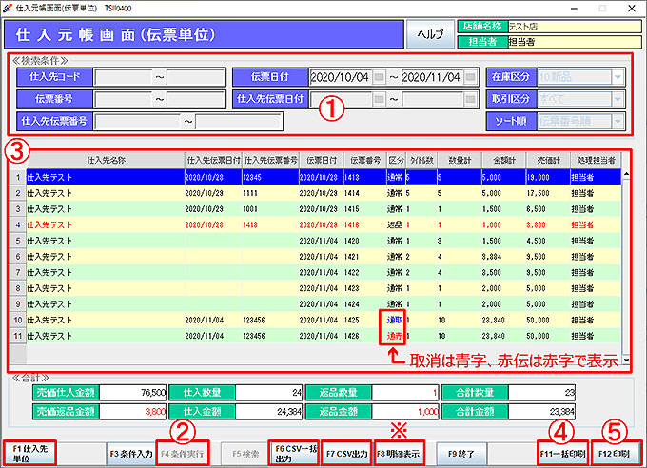Click the F7 CSV出力 button

tap(346, 454)
